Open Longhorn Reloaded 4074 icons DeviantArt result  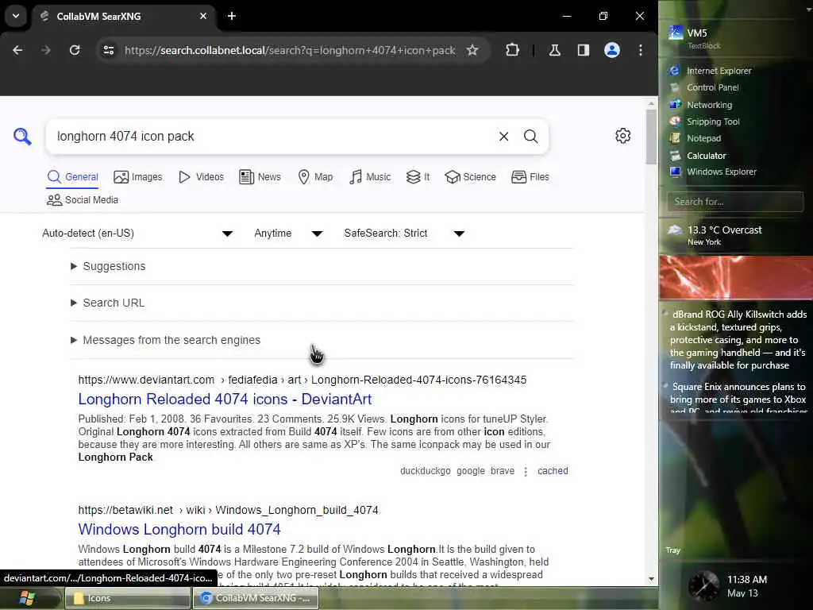[225, 399]
